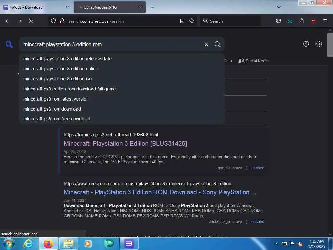Open the forums.rpcs3.net thread URL
333x250 pixels.
click(111, 135)
